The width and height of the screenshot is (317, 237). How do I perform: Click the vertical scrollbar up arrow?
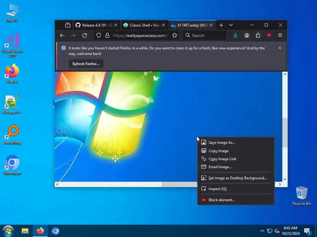[285, 74]
